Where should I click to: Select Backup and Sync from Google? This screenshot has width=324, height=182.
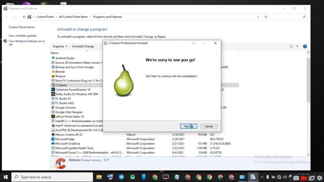coord(74,67)
